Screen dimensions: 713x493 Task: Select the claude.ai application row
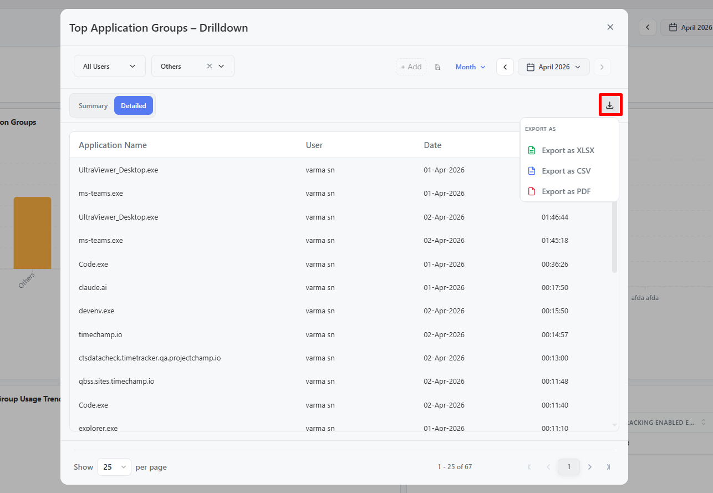click(344, 288)
